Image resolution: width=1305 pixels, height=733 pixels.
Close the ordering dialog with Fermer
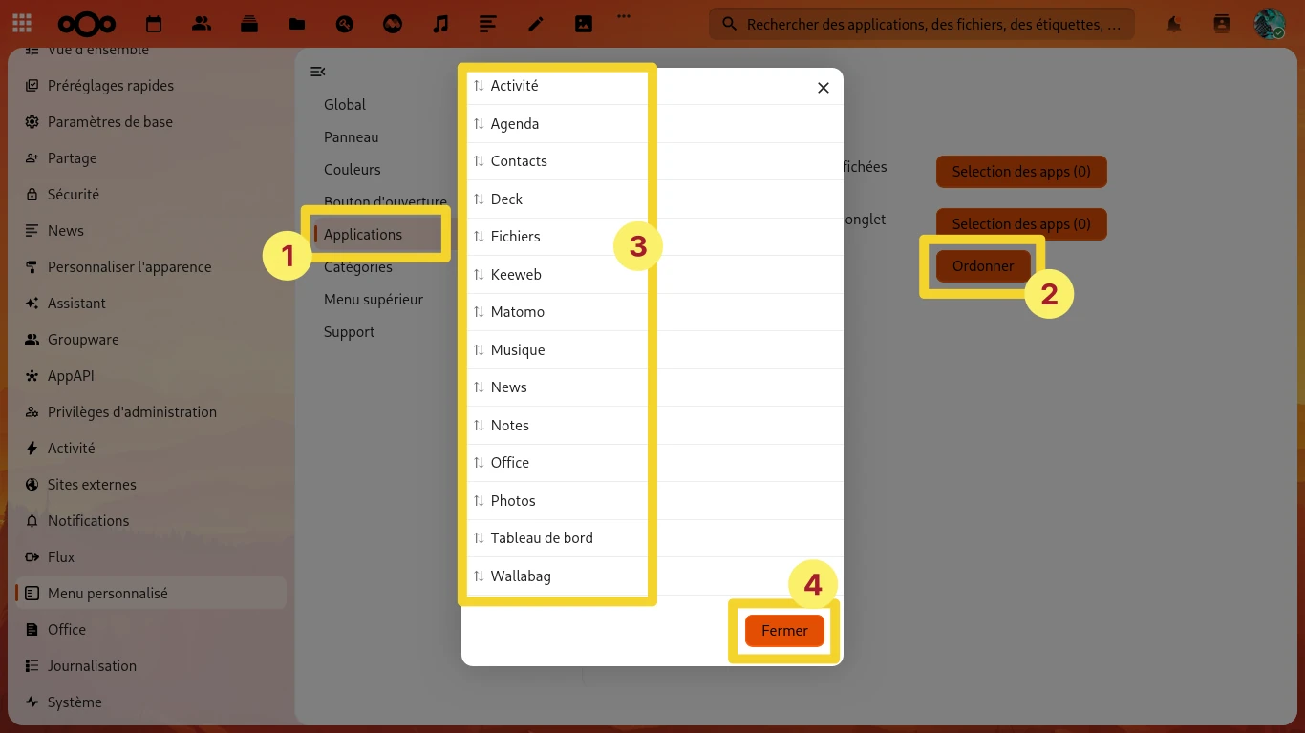click(784, 631)
